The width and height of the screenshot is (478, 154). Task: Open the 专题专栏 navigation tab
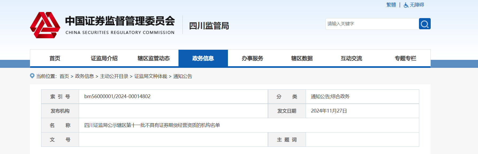(405, 58)
